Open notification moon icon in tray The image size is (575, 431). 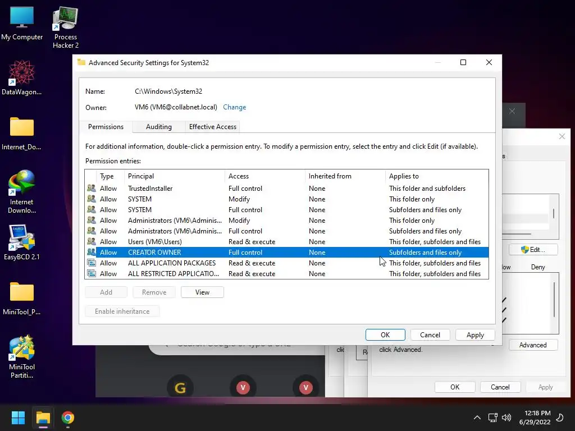(560, 418)
